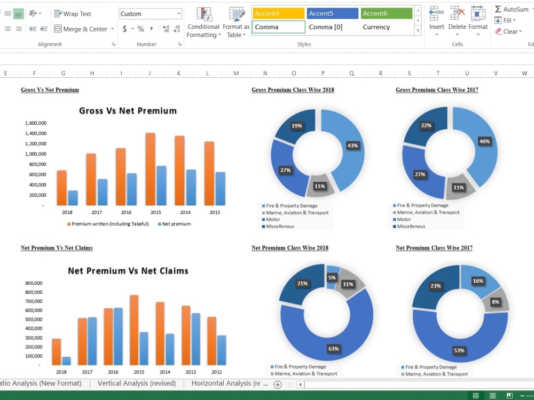
Task: Apply the Accent6 green cell style
Action: 386,13
